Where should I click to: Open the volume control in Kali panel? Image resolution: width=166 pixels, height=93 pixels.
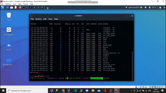click(141, 7)
